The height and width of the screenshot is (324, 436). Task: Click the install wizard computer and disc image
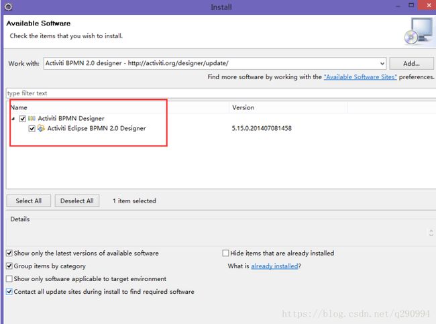click(419, 31)
